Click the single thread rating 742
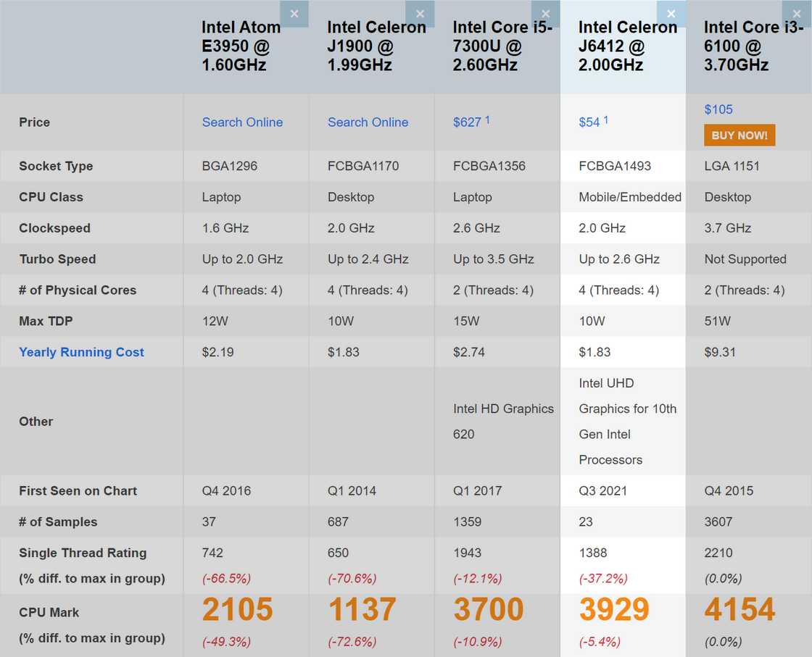 point(212,553)
